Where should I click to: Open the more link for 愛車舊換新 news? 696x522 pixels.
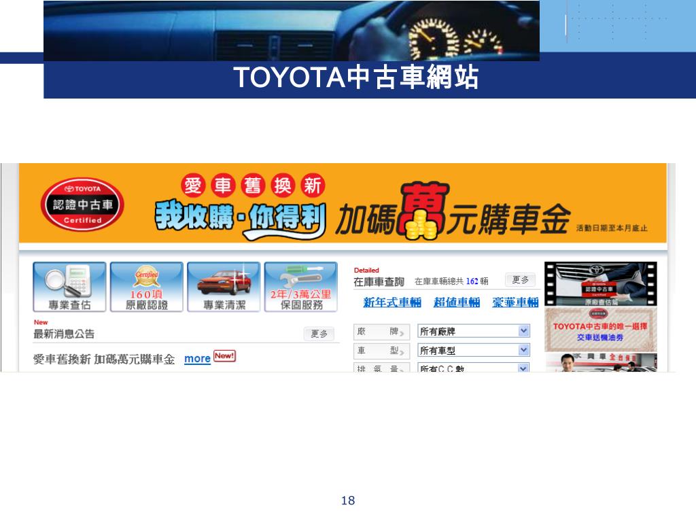coord(197,359)
